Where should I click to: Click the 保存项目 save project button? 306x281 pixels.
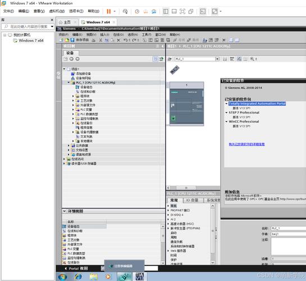point(80,40)
